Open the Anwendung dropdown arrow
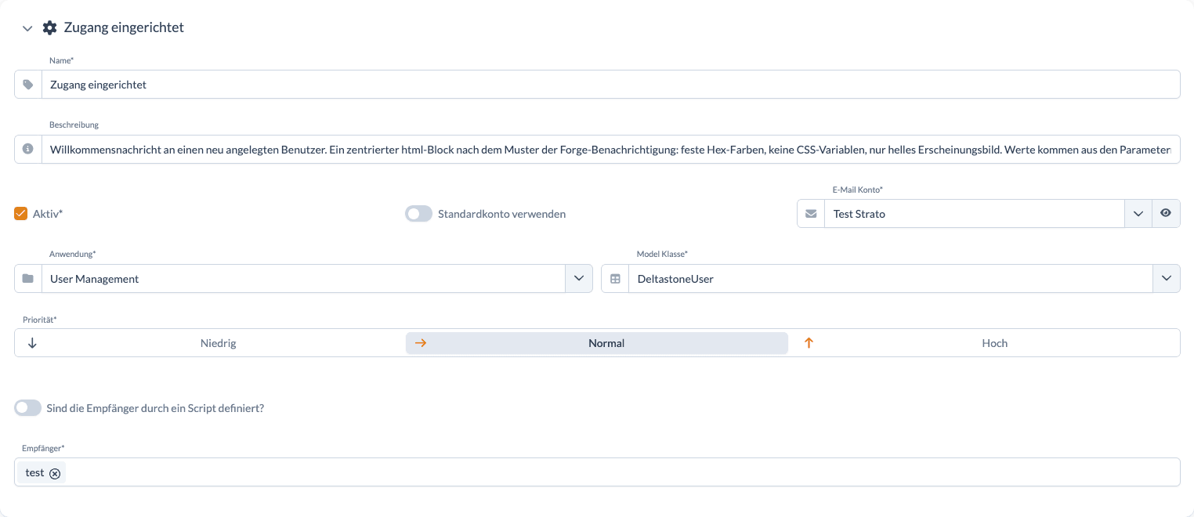This screenshot has height=517, width=1194. tap(579, 279)
